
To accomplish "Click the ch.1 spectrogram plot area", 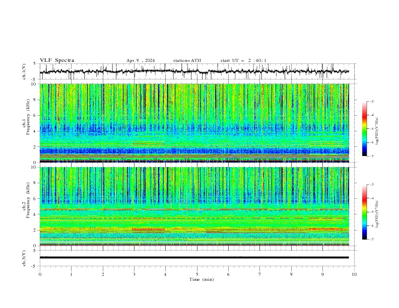I will coord(194,123).
